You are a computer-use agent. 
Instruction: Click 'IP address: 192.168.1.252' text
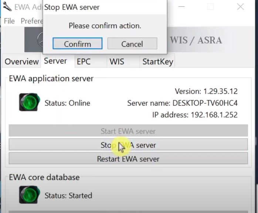pos(195,115)
